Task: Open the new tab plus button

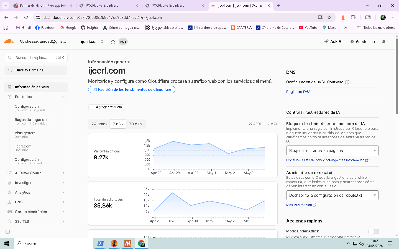Action: 279,6
